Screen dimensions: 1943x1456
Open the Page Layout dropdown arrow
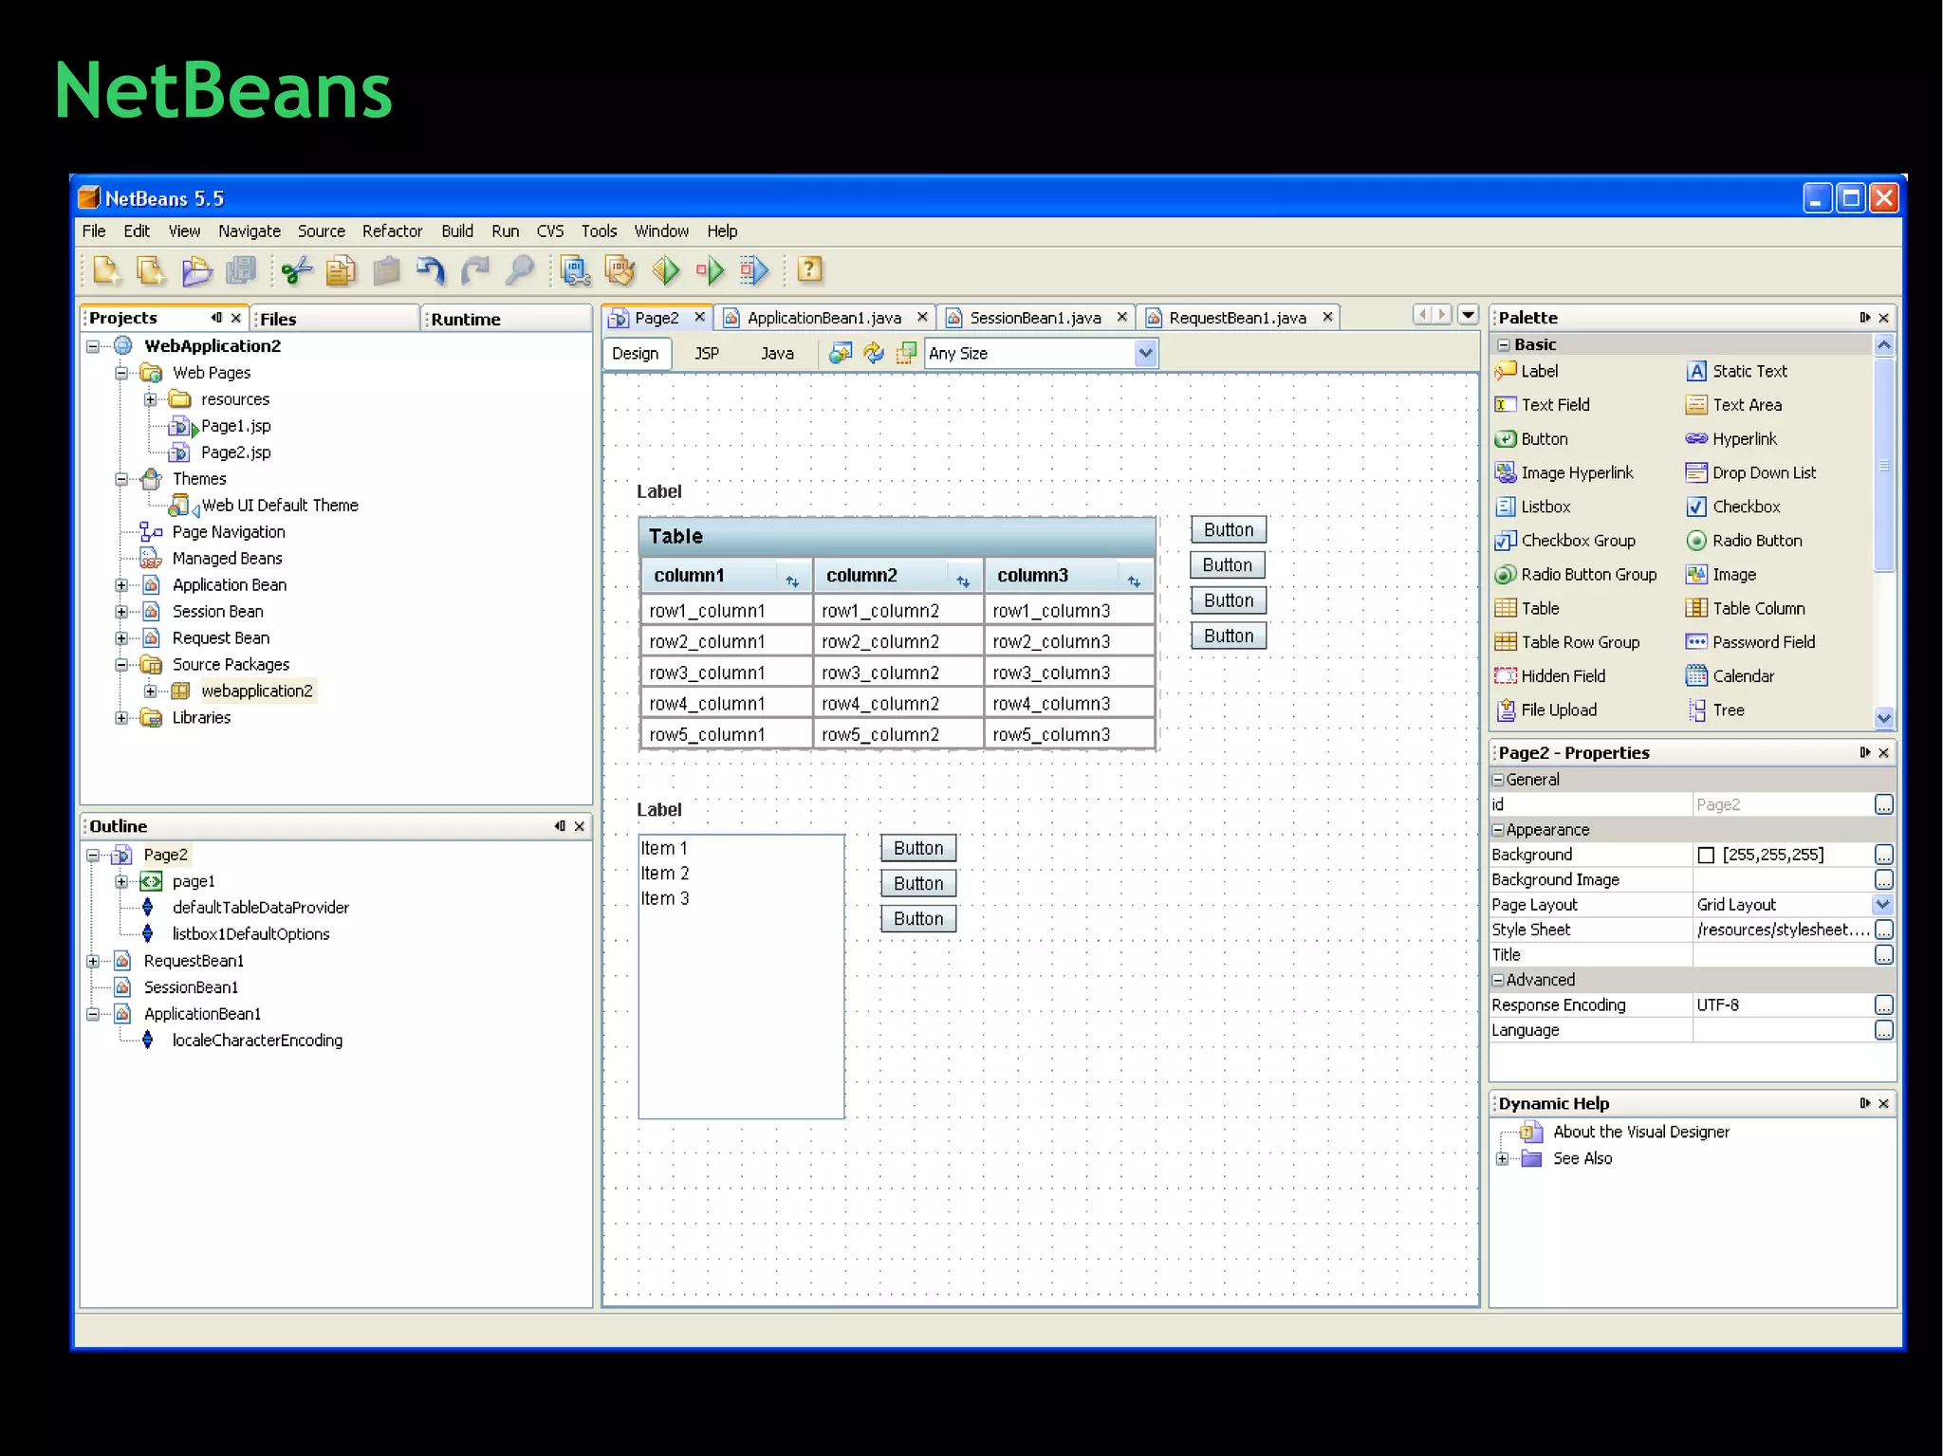click(x=1883, y=905)
